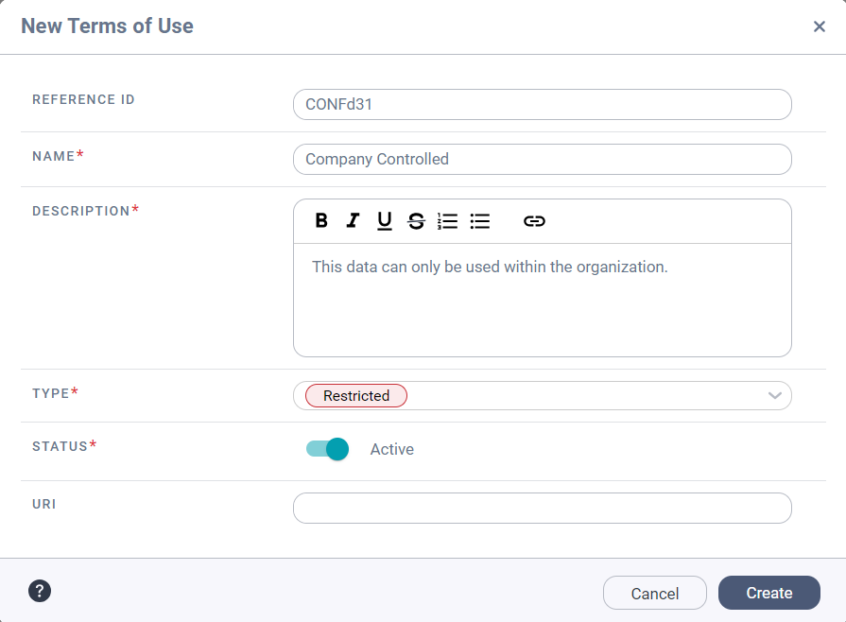Close the New Terms of Use dialog

819,26
